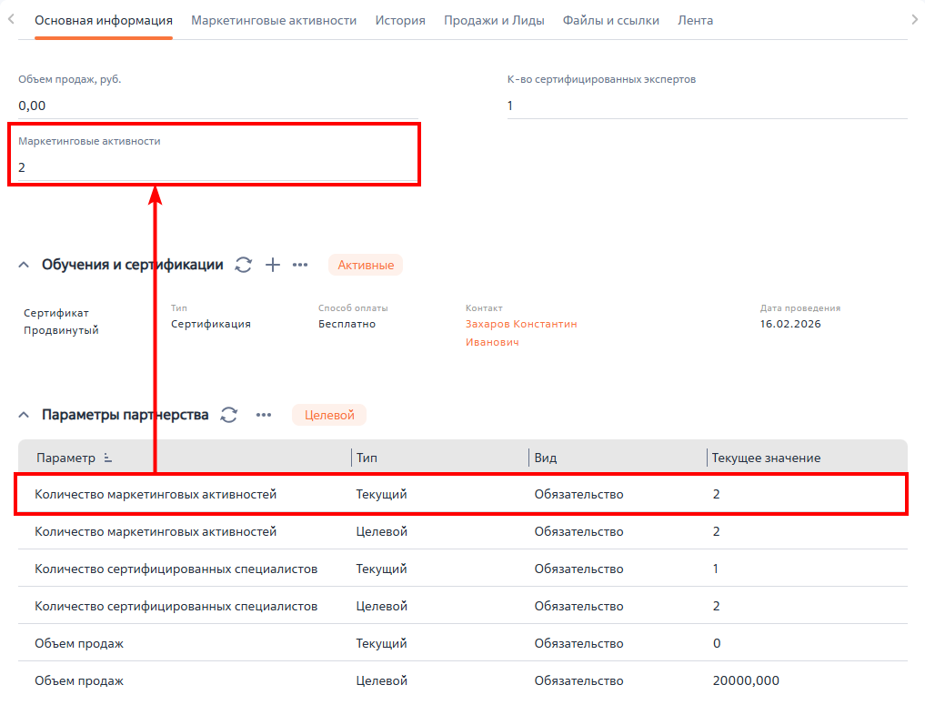Open the История tab
The image size is (925, 705).
point(400,20)
